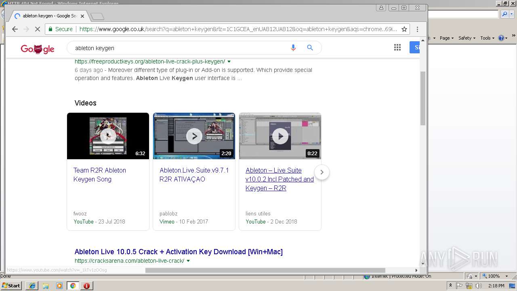Image resolution: width=517 pixels, height=291 pixels.
Task: Click the liens utiles video source text
Action: [x=258, y=213]
